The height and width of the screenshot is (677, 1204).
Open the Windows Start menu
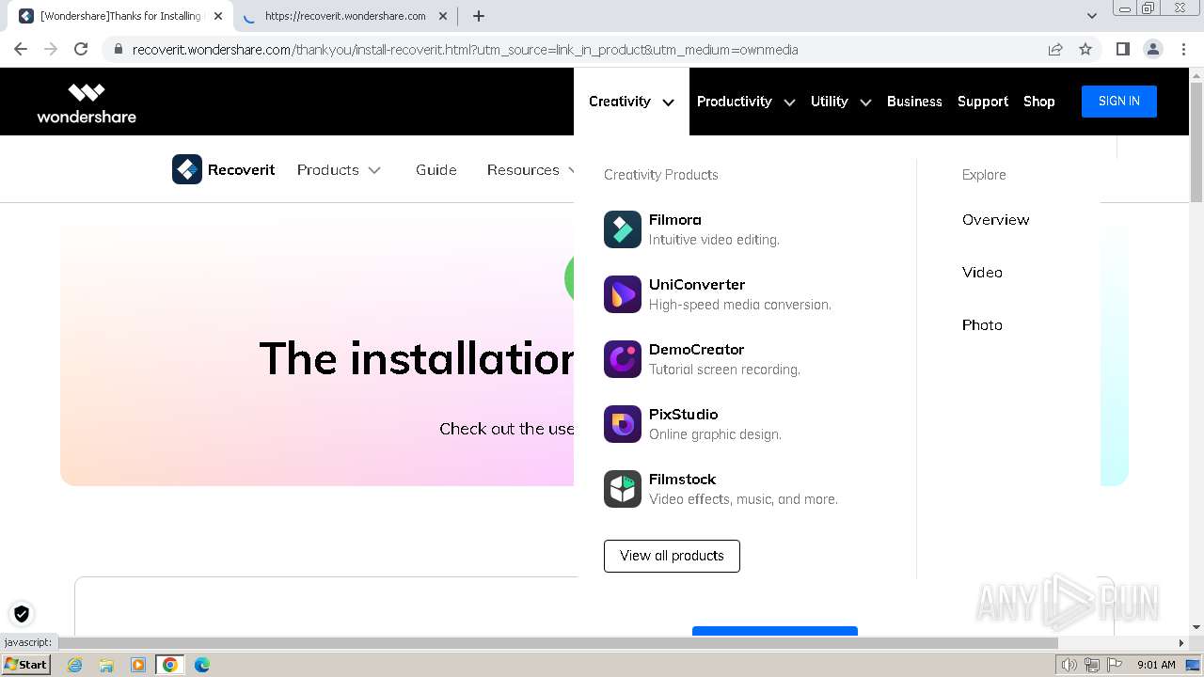[26, 665]
